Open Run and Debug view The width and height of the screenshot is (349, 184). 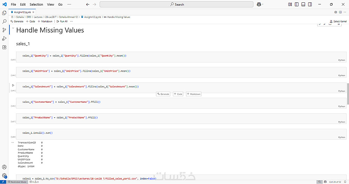tap(4, 38)
